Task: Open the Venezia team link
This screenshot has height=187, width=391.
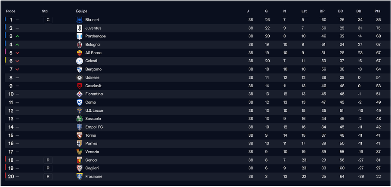Action: tap(92, 152)
